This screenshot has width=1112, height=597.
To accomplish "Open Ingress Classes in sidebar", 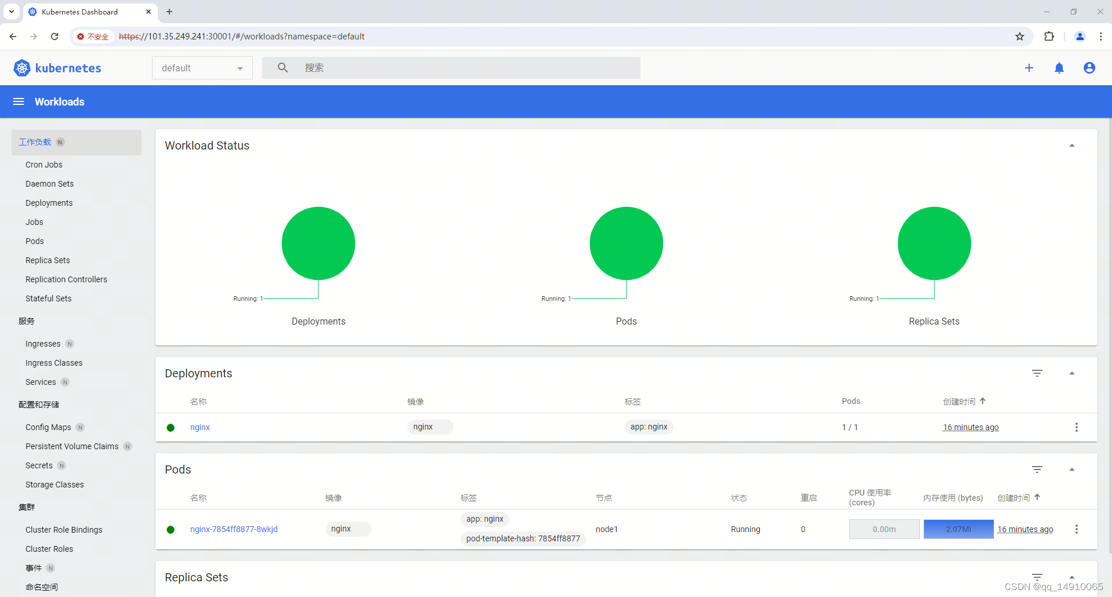I will (x=54, y=363).
